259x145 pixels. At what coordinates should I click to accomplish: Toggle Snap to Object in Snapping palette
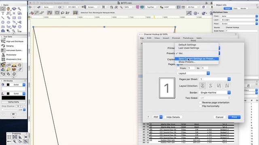[15, 137]
